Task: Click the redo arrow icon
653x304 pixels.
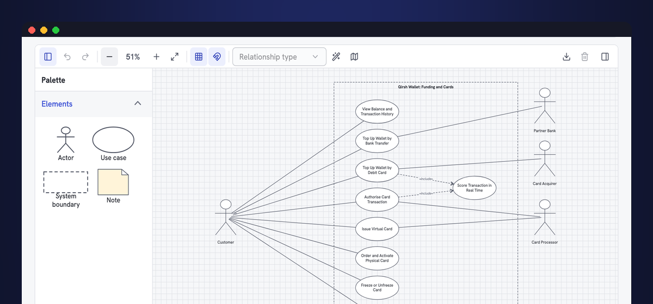Action: pos(85,56)
